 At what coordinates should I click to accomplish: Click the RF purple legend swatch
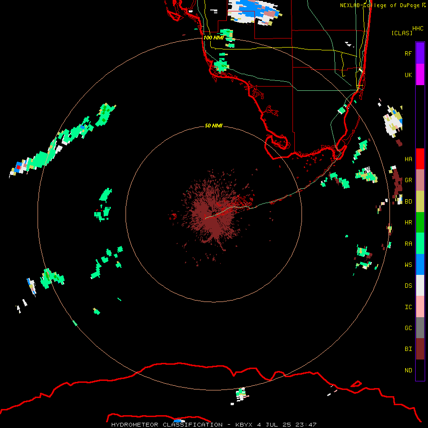pos(420,53)
